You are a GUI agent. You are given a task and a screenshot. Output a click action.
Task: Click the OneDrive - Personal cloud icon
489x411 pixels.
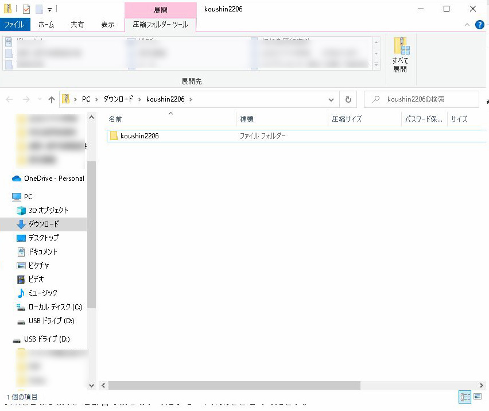coord(17,179)
